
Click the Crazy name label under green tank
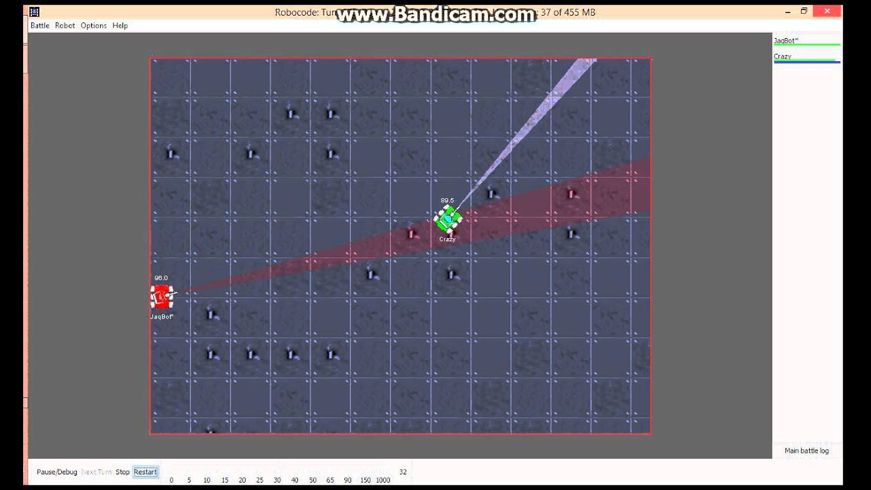[447, 240]
